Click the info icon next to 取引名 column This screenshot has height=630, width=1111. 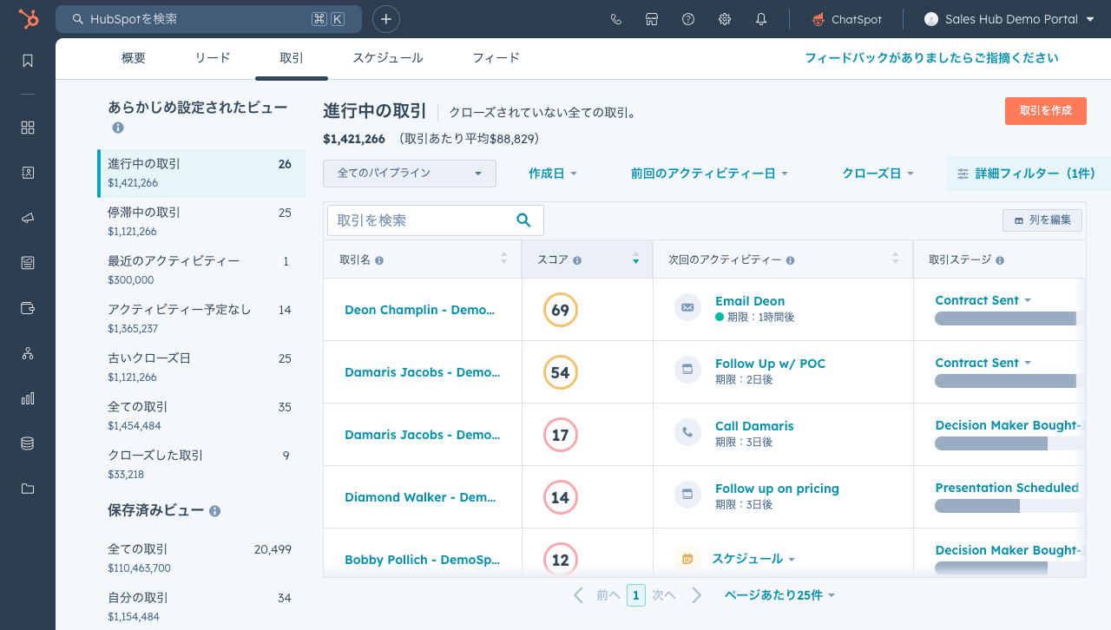(x=379, y=260)
